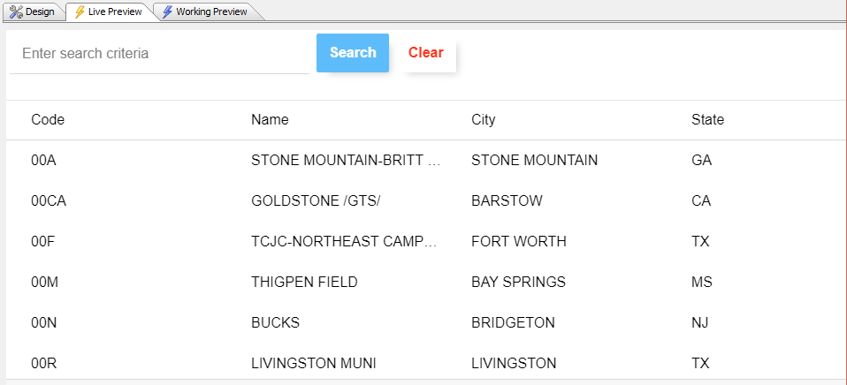847x385 pixels.
Task: Switch to the Design tab
Action: point(33,11)
